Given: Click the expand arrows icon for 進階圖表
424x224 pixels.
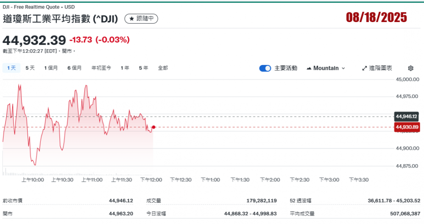Looking at the screenshot, I should 364,68.
